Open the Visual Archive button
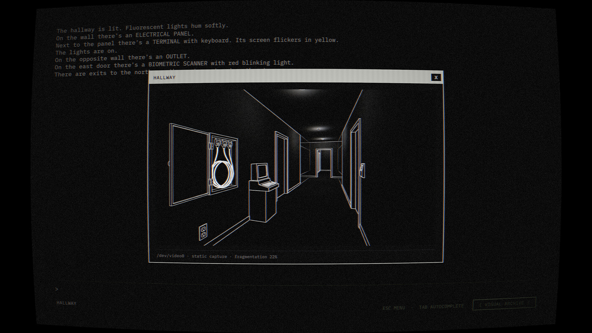 [x=504, y=304]
